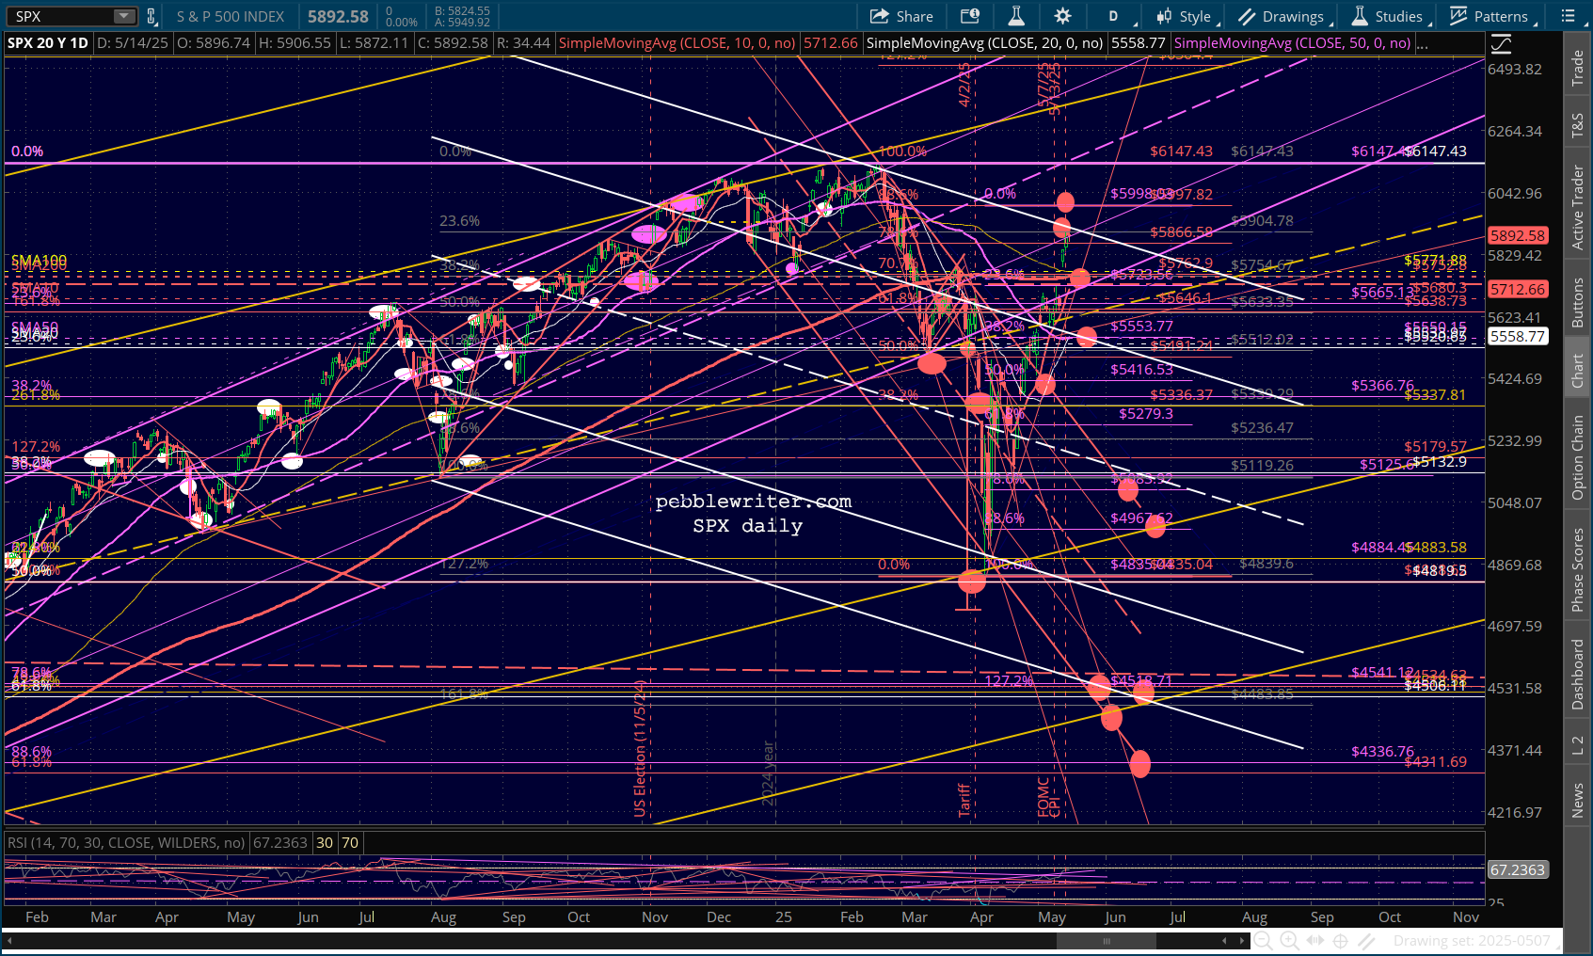Toggle the crosshair pan tool

tap(1341, 940)
